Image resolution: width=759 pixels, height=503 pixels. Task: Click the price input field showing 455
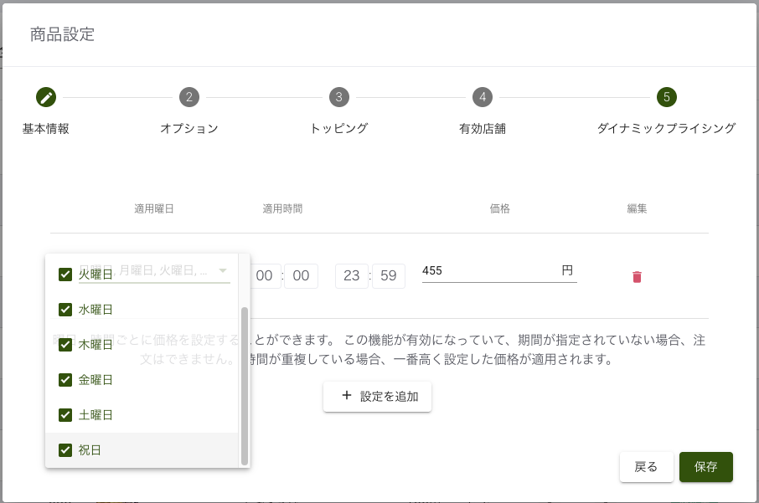489,271
